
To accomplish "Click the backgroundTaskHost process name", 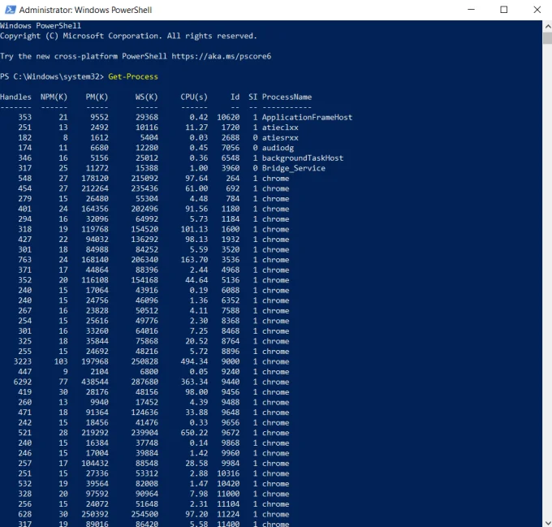I will coord(303,158).
